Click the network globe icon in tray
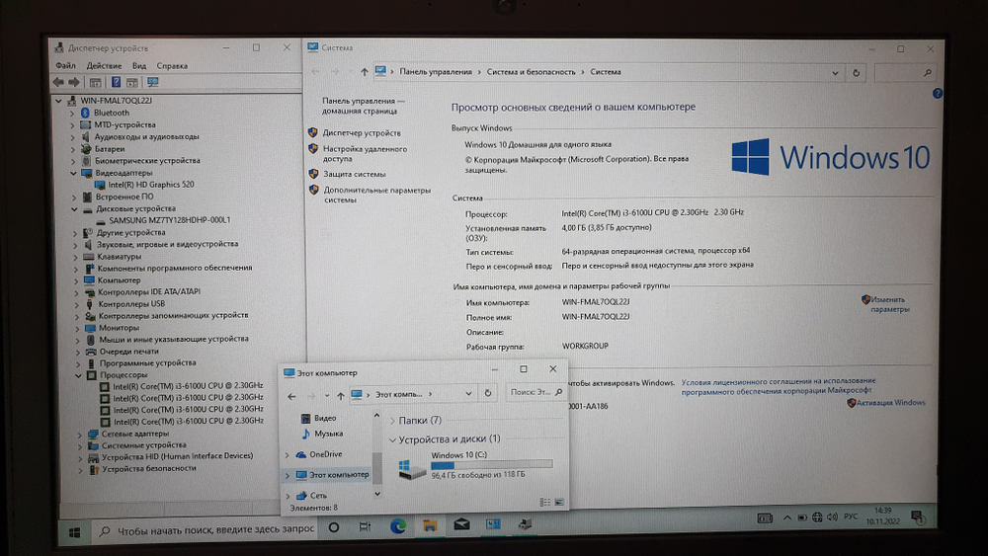Viewport: 988px width, 556px height. coord(817,516)
